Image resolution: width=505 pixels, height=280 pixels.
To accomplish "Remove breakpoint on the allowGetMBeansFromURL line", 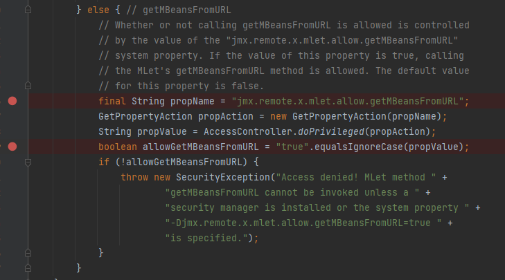I will (x=12, y=147).
